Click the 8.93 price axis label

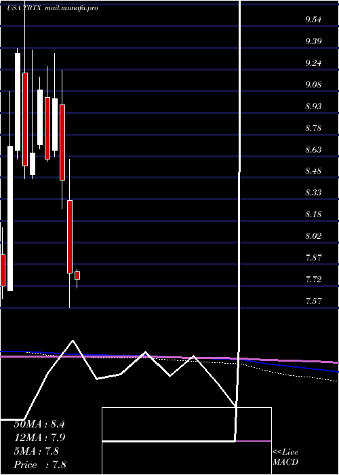(313, 107)
